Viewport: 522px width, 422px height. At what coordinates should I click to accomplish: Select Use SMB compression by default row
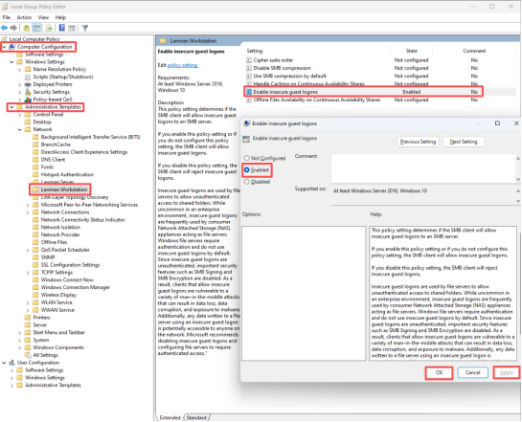click(x=289, y=77)
